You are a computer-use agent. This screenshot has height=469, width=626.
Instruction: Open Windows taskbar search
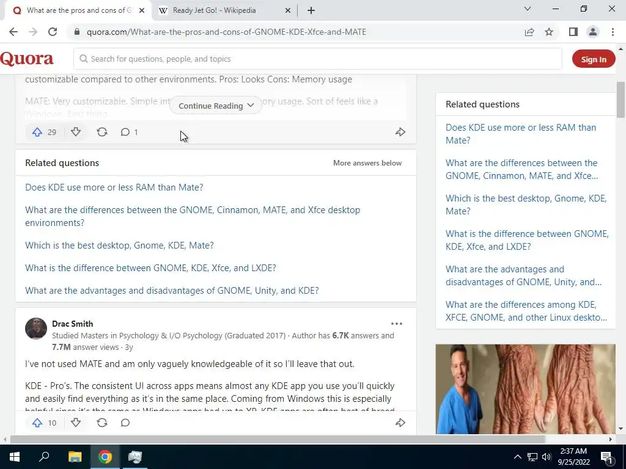pyautogui.click(x=44, y=457)
